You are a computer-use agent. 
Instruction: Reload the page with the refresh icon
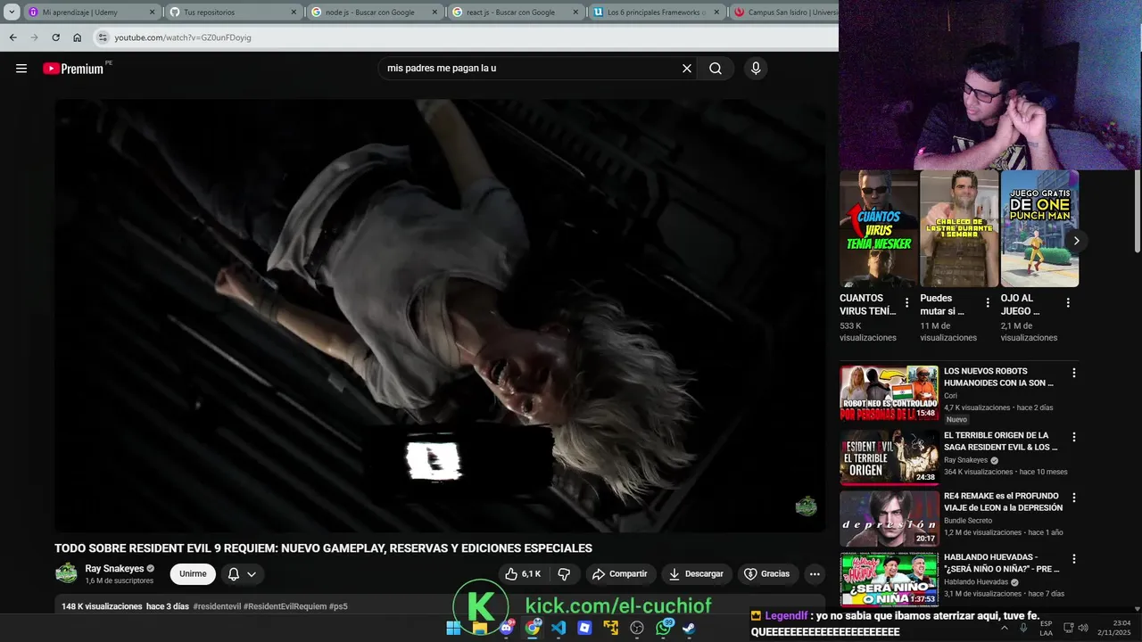(x=55, y=37)
